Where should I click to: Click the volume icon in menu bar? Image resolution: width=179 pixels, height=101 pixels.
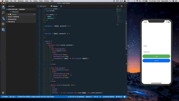[140, 1]
